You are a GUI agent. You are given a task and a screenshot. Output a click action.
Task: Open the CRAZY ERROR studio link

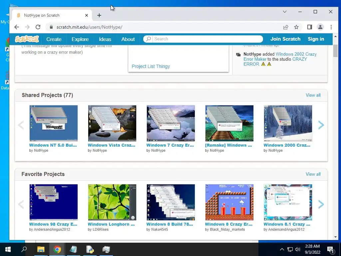pyautogui.click(x=275, y=62)
